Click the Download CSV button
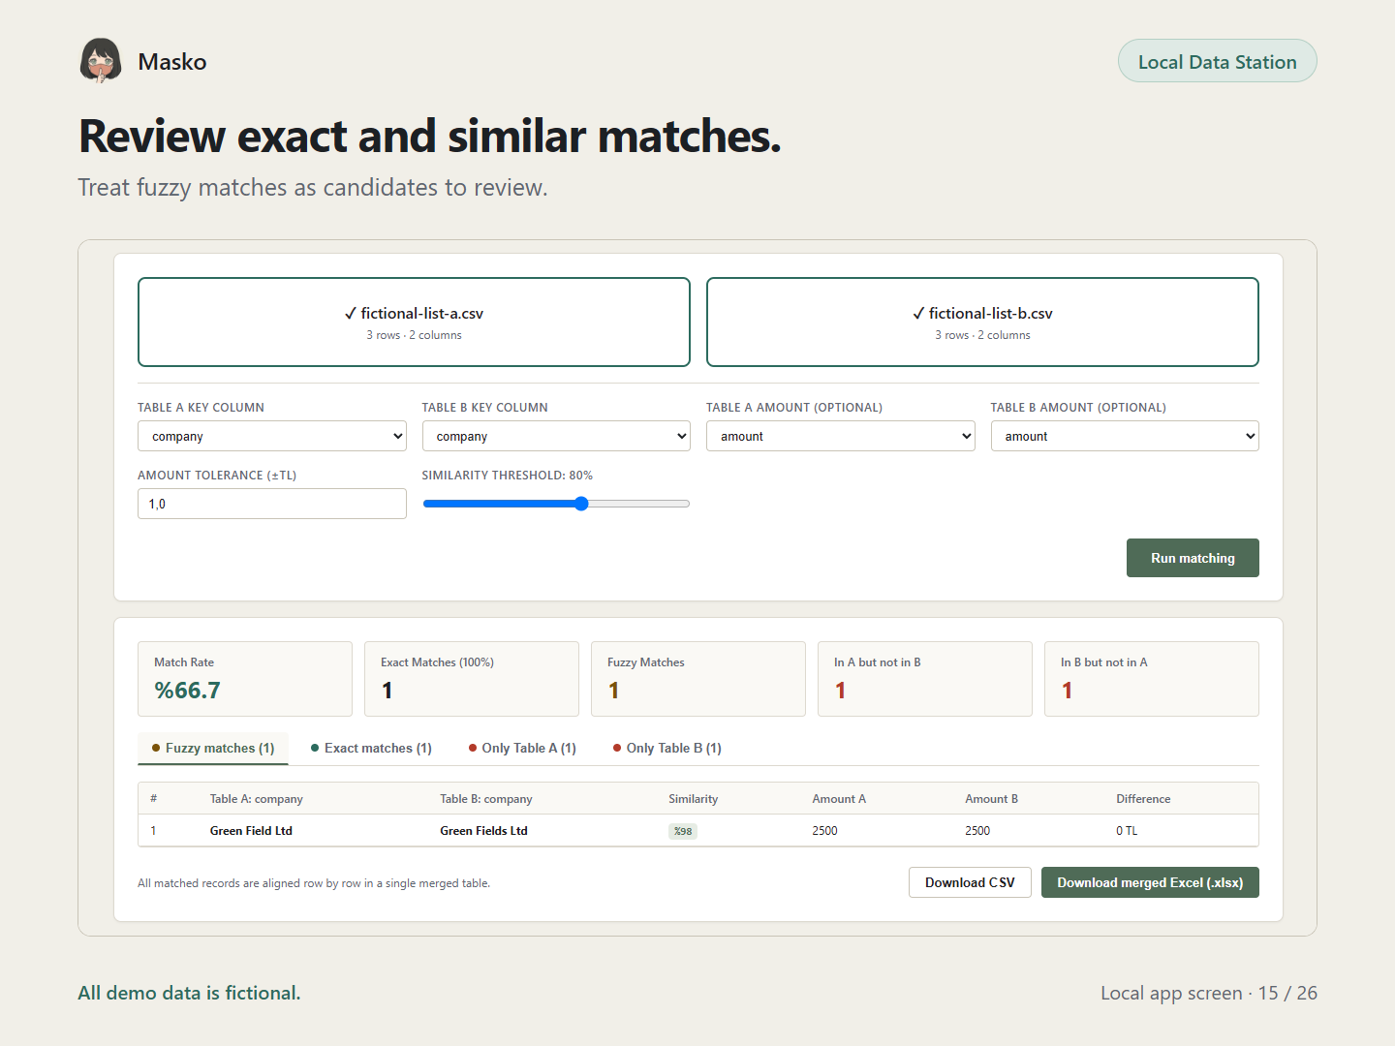This screenshot has height=1046, width=1395. coord(970,882)
